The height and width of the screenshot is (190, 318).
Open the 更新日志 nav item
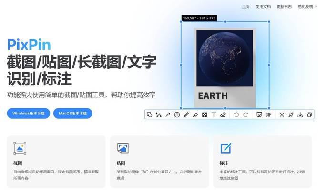284,7
